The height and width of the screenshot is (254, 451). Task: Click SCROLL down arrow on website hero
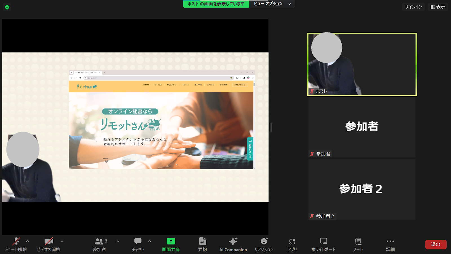click(x=106, y=160)
